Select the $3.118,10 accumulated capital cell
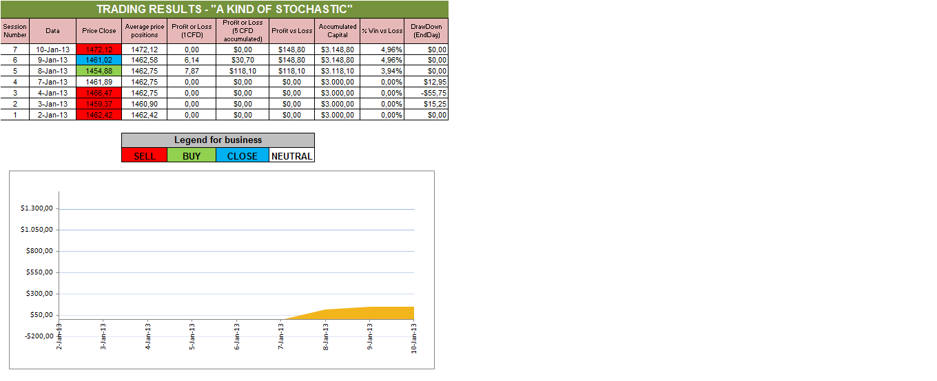The height and width of the screenshot is (381, 937). [338, 71]
